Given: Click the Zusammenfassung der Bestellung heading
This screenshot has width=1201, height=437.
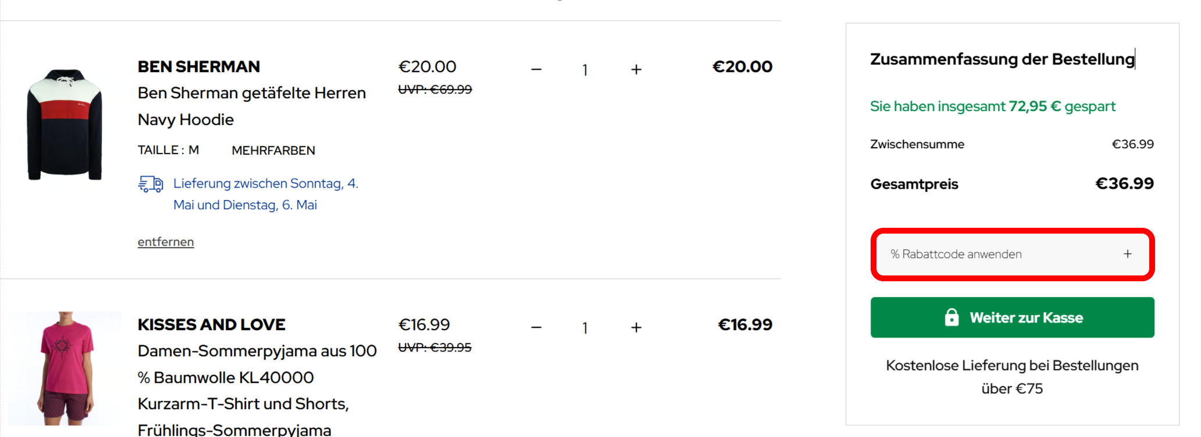Looking at the screenshot, I should 1002,59.
